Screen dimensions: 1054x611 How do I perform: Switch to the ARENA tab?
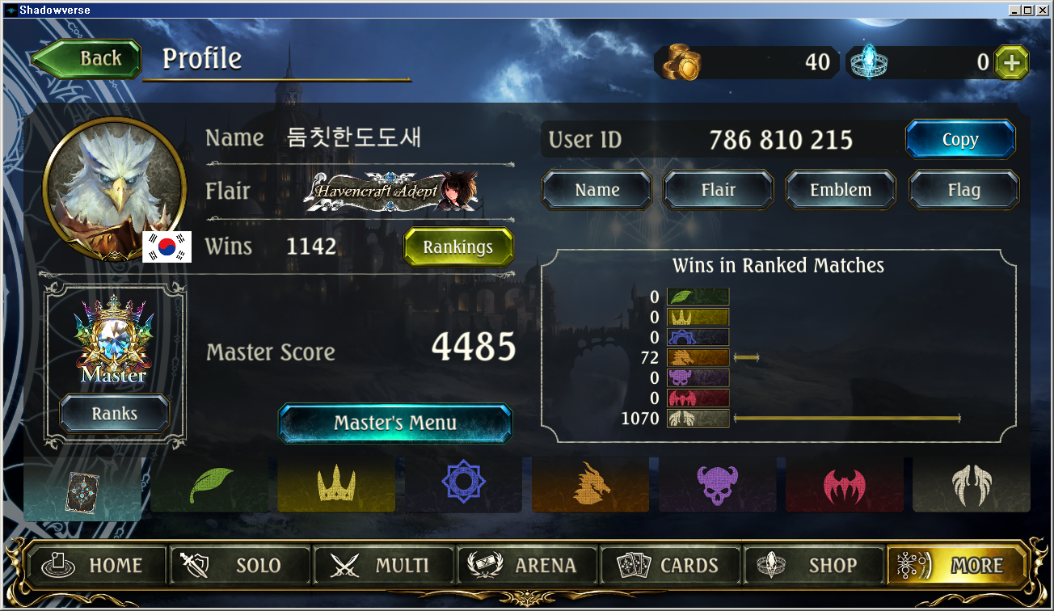pyautogui.click(x=528, y=566)
